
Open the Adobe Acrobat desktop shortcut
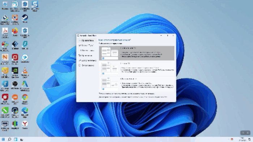pyautogui.click(x=5, y=33)
